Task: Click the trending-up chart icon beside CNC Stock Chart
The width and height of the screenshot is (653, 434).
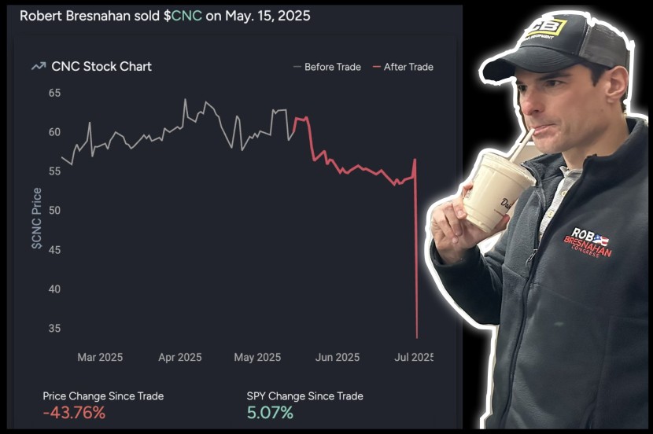Action: tap(39, 67)
